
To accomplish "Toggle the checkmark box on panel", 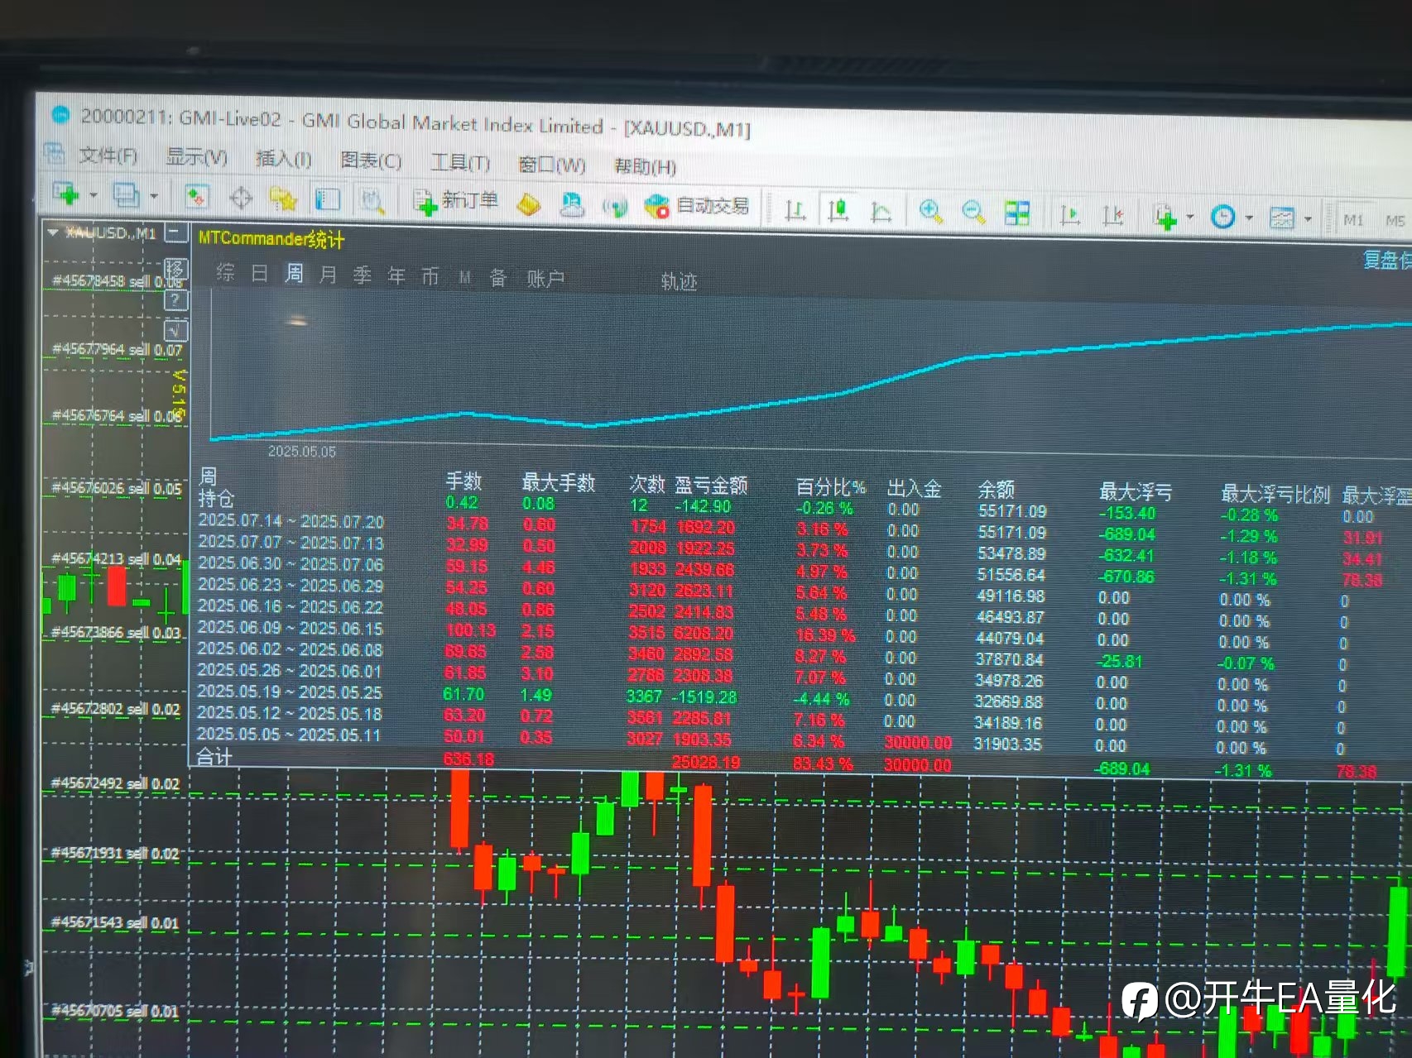I will (x=176, y=331).
